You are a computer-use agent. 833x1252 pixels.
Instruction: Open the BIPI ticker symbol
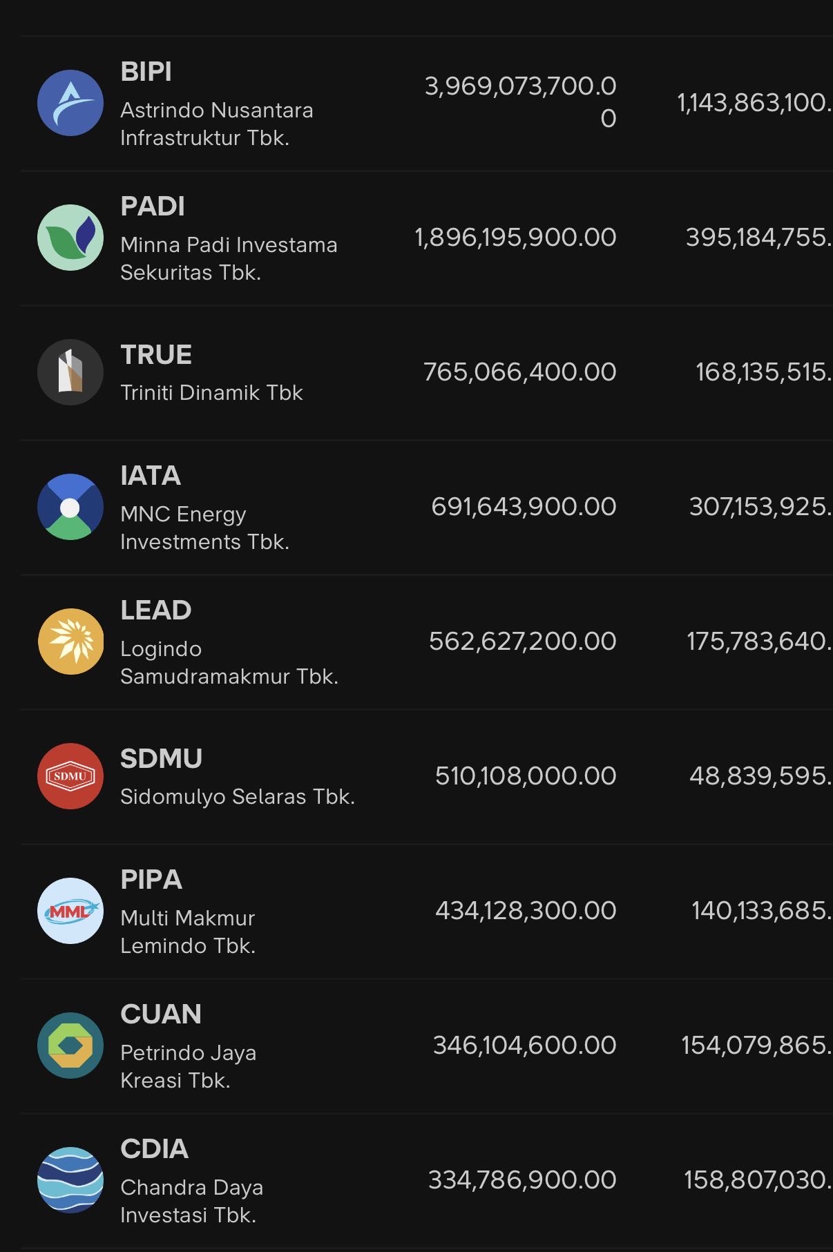tap(146, 72)
